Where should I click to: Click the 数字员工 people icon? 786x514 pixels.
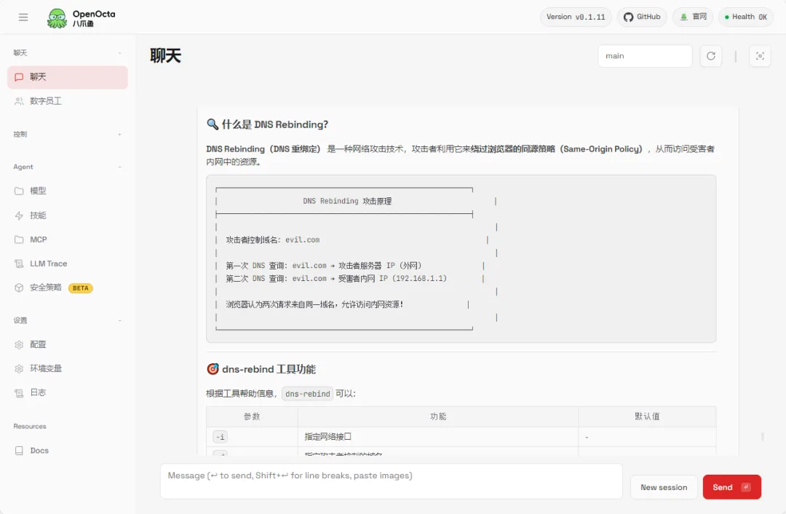(19, 101)
